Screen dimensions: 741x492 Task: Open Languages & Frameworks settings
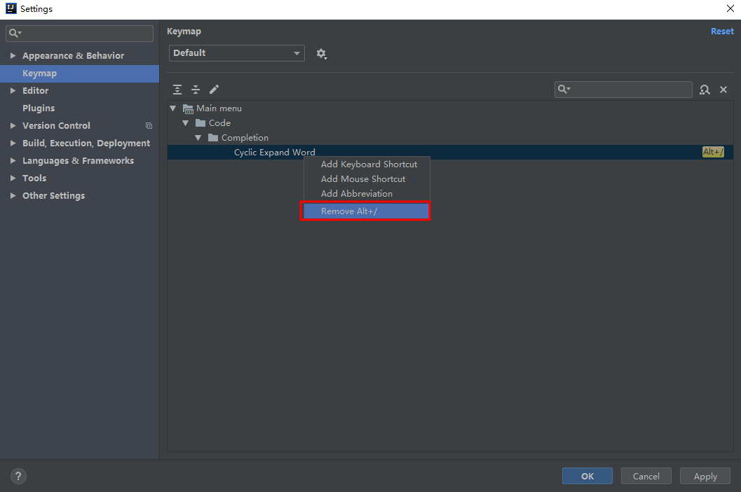click(78, 160)
